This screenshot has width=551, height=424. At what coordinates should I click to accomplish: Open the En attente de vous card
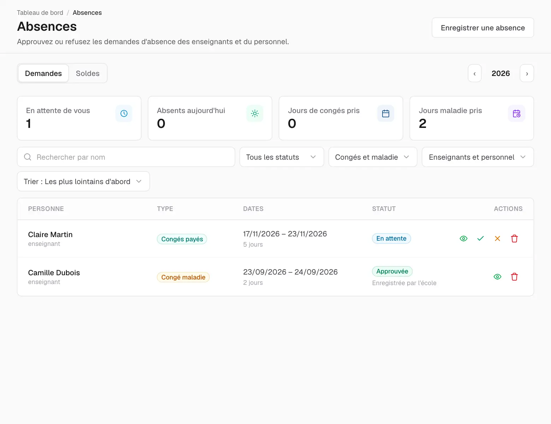[79, 118]
